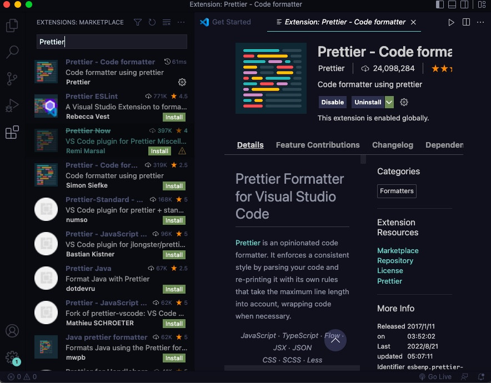Image resolution: width=491 pixels, height=383 pixels.
Task: Select the Prettier-Standard list item title
Action: (x=104, y=200)
